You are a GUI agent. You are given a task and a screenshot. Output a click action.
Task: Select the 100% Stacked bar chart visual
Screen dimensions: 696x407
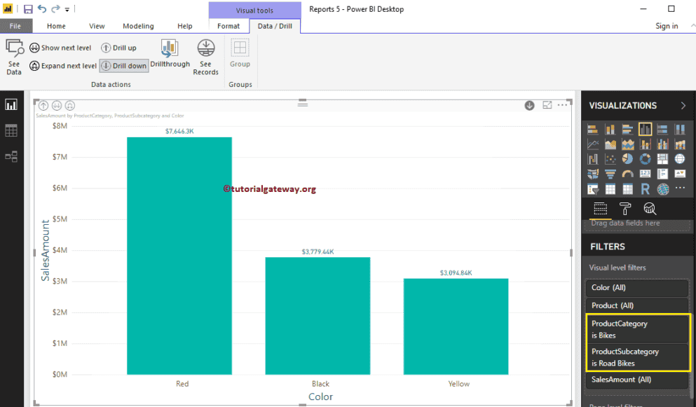[x=662, y=129]
